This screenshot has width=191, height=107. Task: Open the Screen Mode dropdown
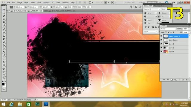[x=113, y=2]
